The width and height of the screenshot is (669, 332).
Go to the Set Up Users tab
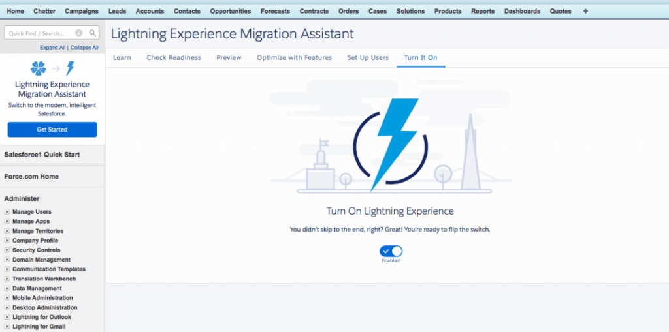368,57
